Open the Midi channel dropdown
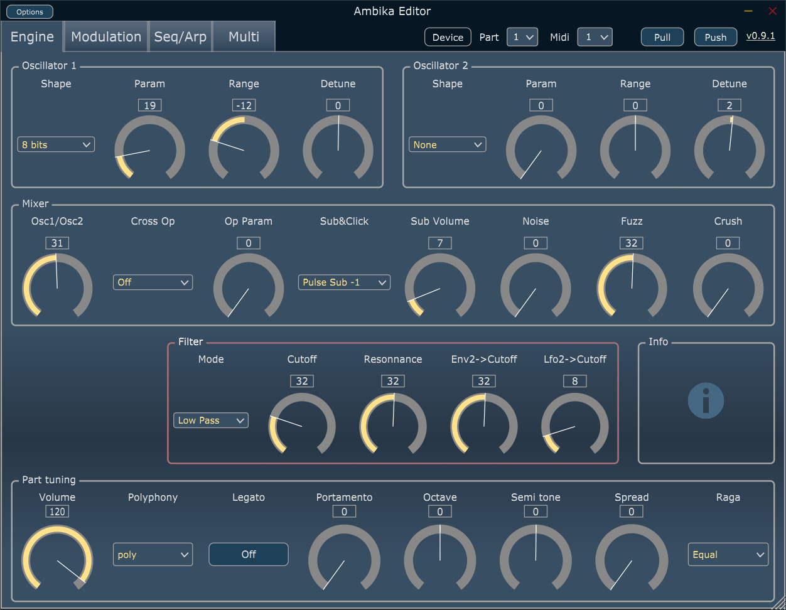 tap(595, 37)
